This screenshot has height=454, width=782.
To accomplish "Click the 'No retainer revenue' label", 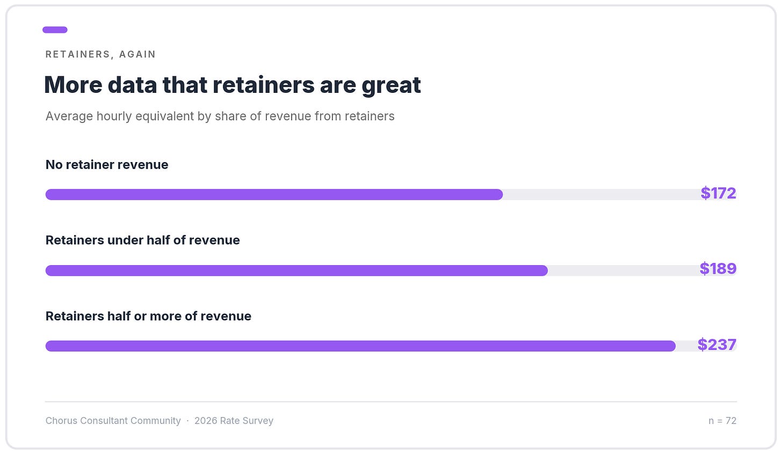I will tap(107, 165).
